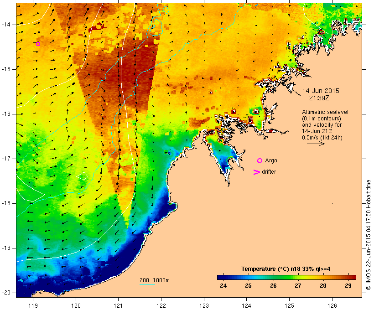Screen dimensions: 374x310
Task: Click the colorbar value '24'
Action: click(x=223, y=285)
